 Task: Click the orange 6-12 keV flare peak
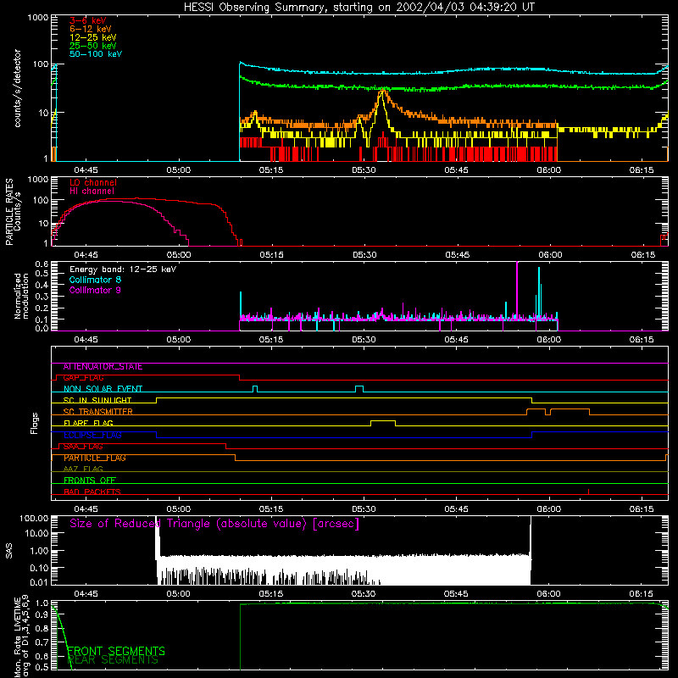pos(383,90)
